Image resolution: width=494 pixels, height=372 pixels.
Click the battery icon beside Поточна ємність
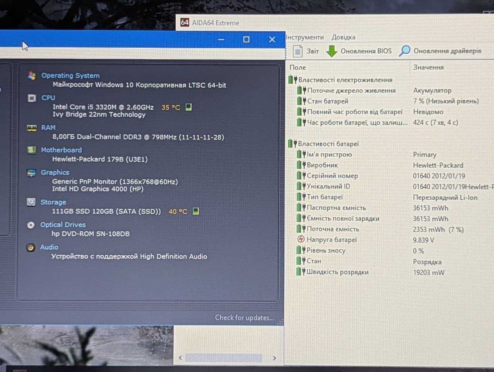[x=301, y=229]
